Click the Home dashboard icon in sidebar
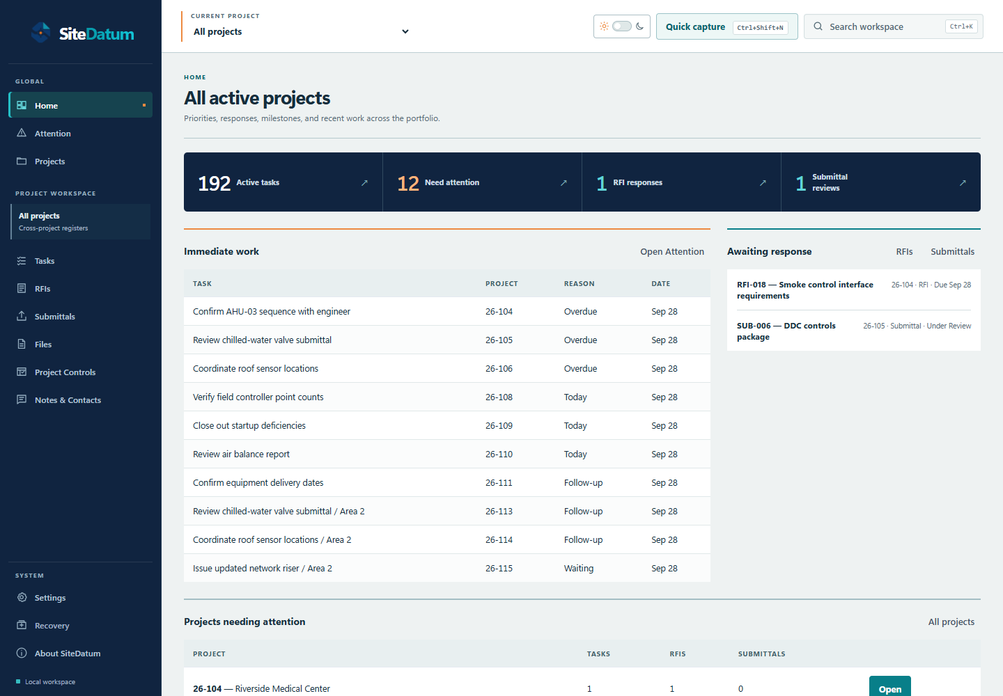The image size is (1003, 696). pyautogui.click(x=22, y=105)
